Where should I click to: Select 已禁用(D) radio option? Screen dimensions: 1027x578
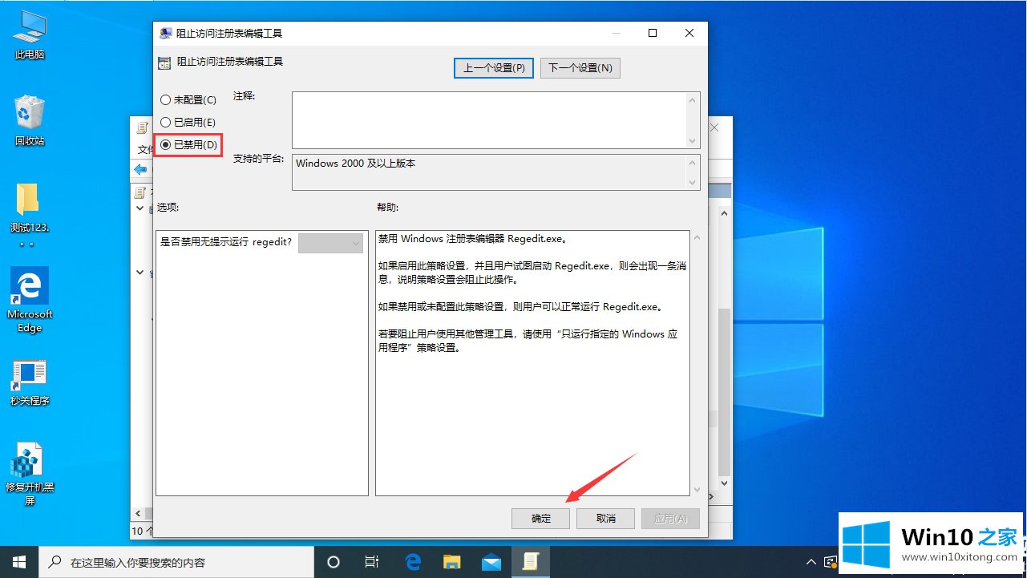188,145
